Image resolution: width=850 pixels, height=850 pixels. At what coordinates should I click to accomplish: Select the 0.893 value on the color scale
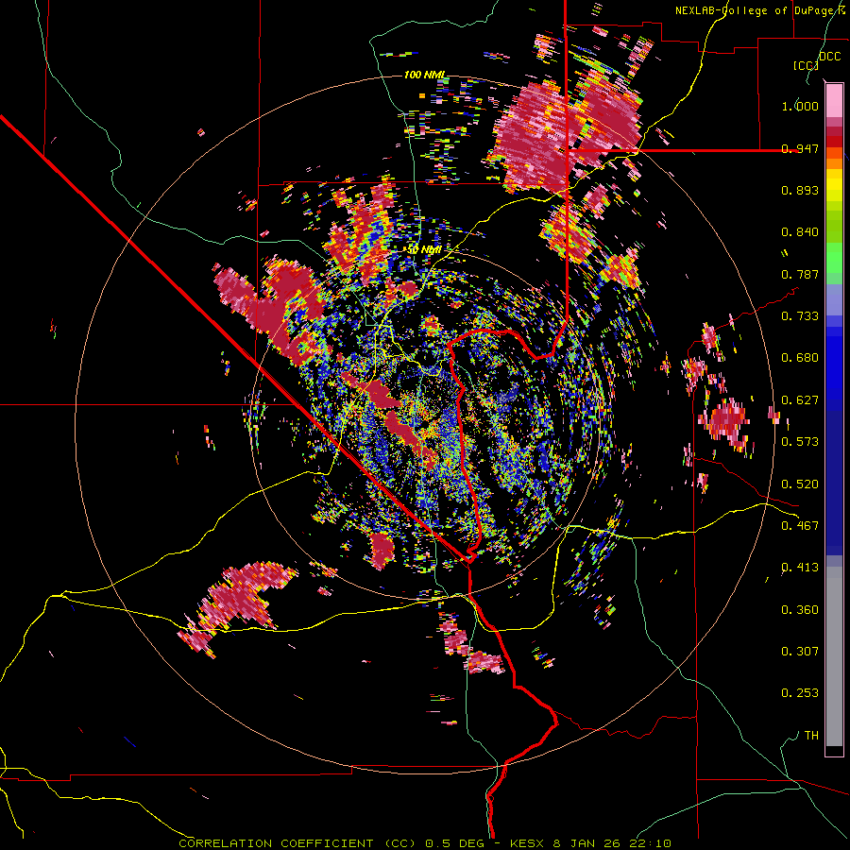(800, 190)
